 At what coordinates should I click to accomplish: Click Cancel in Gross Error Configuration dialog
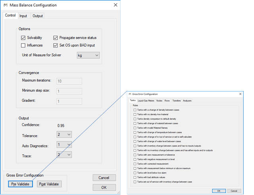point(234,191)
